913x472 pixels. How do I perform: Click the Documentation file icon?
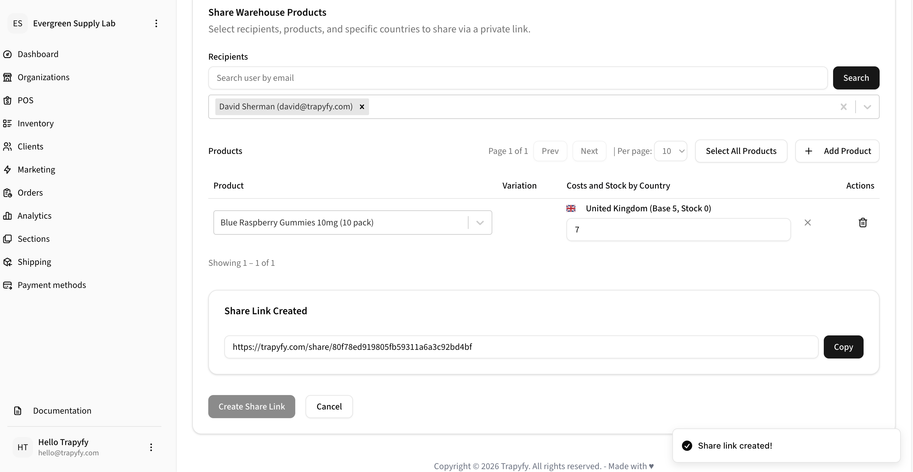(x=18, y=411)
